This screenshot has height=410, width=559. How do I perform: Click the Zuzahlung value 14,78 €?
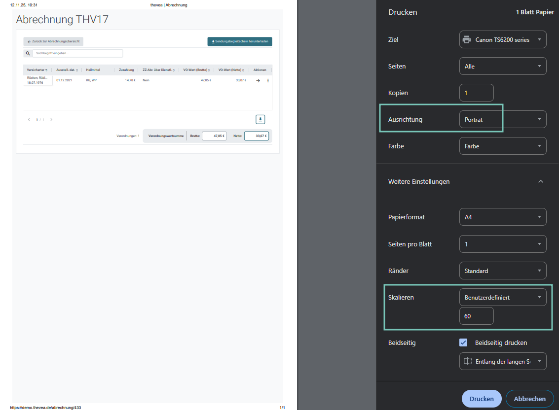click(x=130, y=80)
